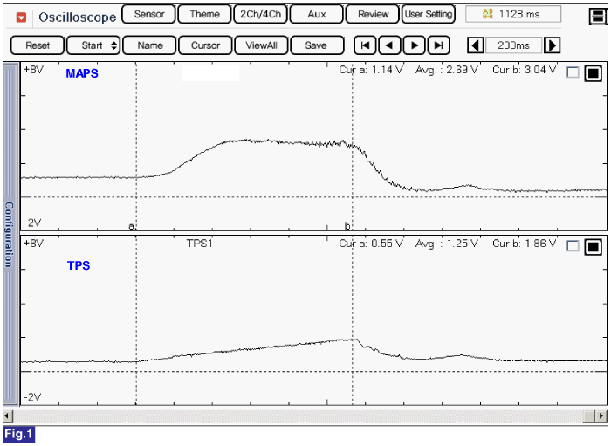Click ViewAll button

coord(262,45)
